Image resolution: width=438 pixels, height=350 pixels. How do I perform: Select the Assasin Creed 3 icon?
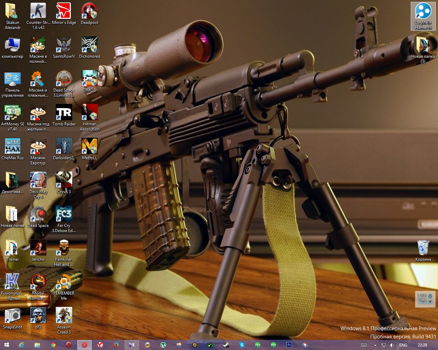click(64, 321)
